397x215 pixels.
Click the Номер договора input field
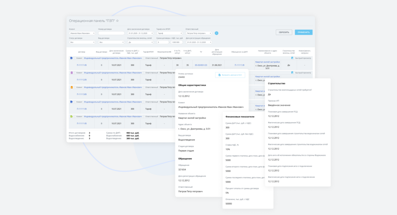pyautogui.click(x=111, y=33)
